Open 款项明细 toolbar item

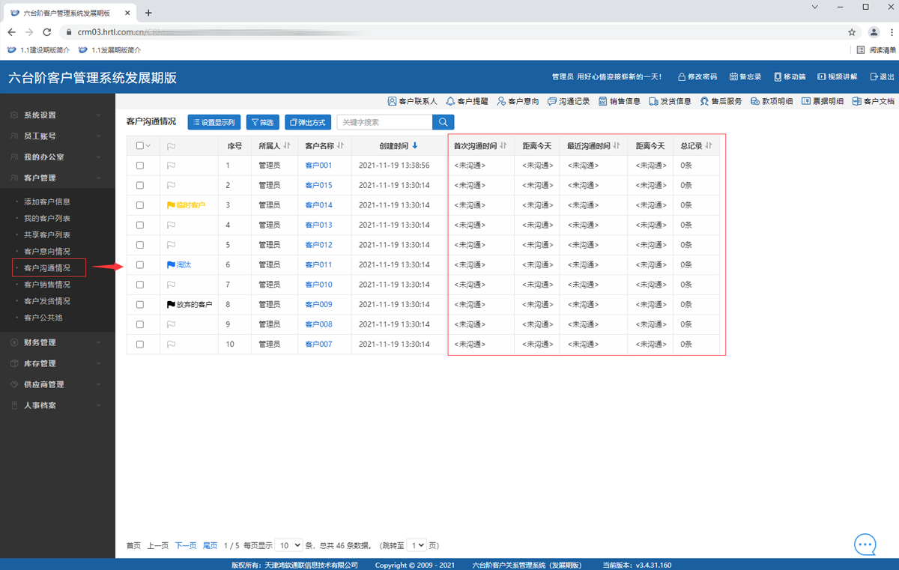point(772,101)
